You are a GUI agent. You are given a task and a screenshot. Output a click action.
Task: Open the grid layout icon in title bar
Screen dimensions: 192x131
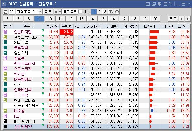[x=165, y=4]
